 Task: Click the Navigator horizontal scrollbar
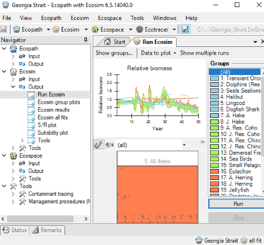click(40, 219)
